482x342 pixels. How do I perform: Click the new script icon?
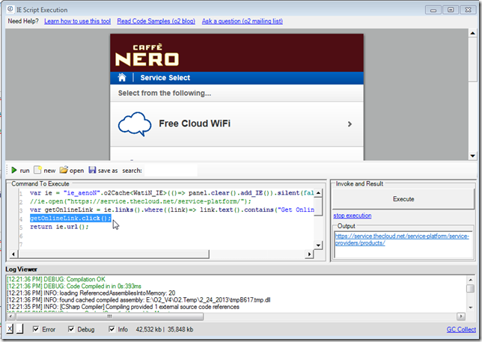37,171
